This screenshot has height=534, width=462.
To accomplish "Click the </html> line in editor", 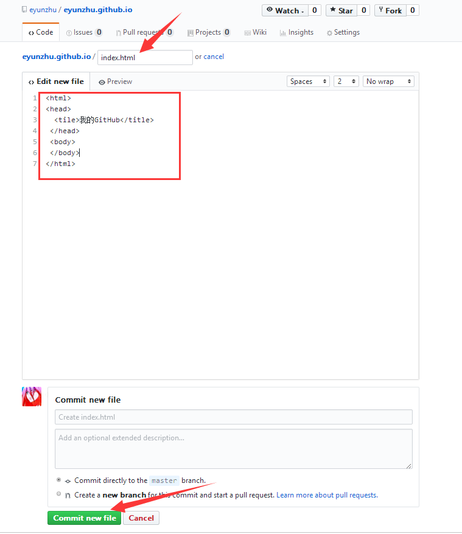I will (x=60, y=164).
